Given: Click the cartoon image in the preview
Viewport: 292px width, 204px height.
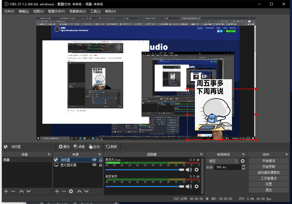Looking at the screenshot, I should (213, 105).
